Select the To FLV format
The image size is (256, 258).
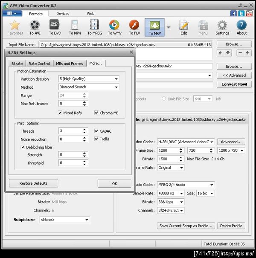(x=134, y=27)
